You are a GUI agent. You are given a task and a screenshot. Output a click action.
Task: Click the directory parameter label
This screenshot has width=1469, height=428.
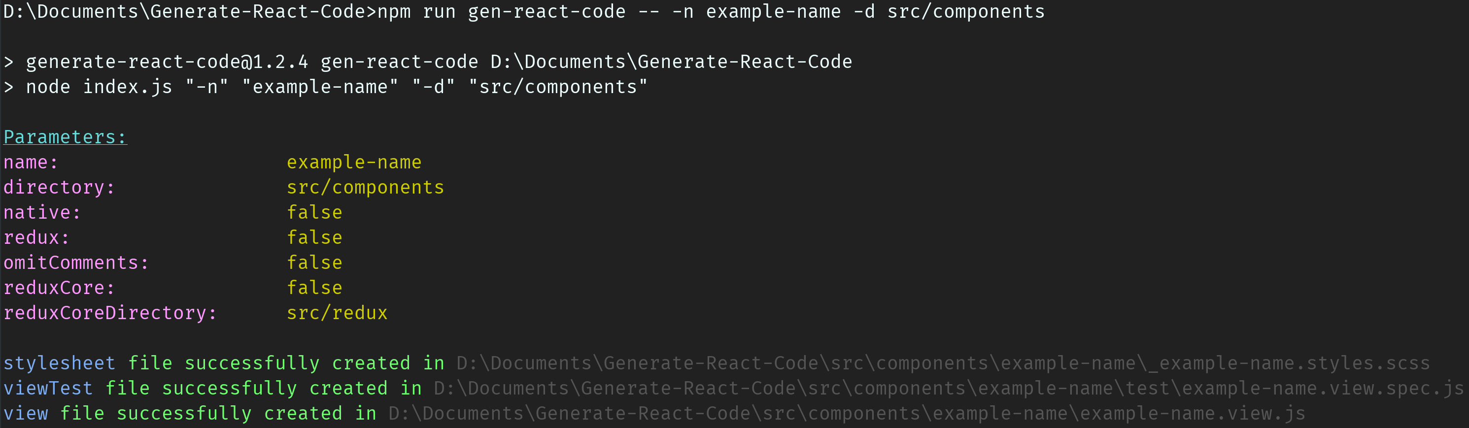pyautogui.click(x=59, y=188)
